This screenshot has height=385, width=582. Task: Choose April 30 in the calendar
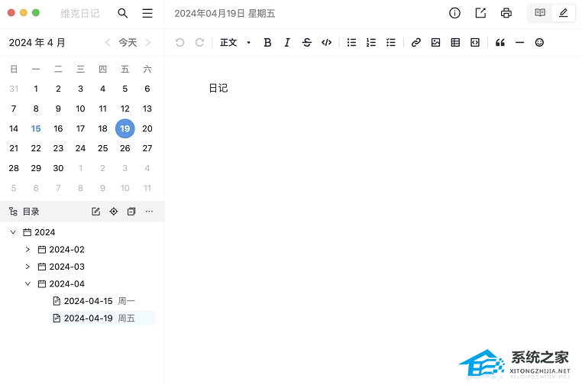58,168
